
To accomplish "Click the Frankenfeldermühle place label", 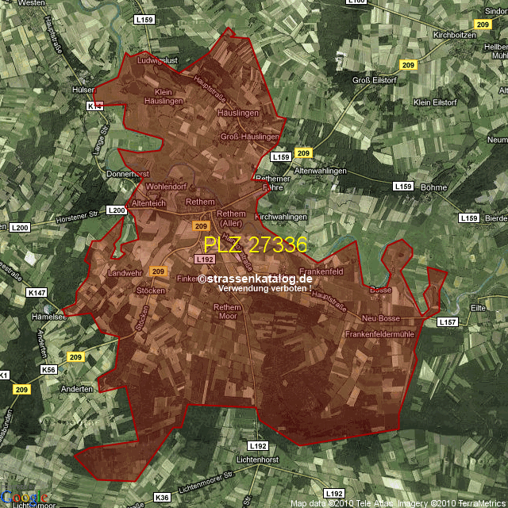I will click(379, 335).
